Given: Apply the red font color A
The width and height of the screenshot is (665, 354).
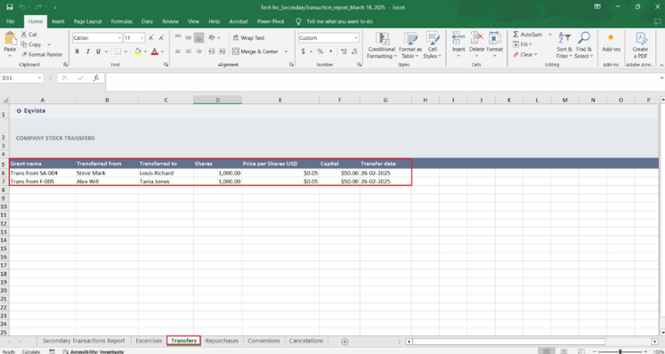Looking at the screenshot, I should pyautogui.click(x=154, y=52).
